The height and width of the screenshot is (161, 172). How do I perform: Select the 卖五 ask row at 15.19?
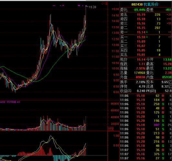[146, 14]
